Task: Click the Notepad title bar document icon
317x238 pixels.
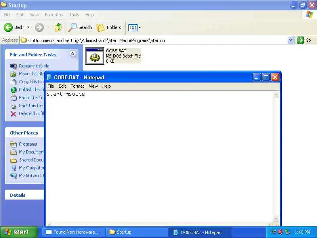Action: [49, 77]
